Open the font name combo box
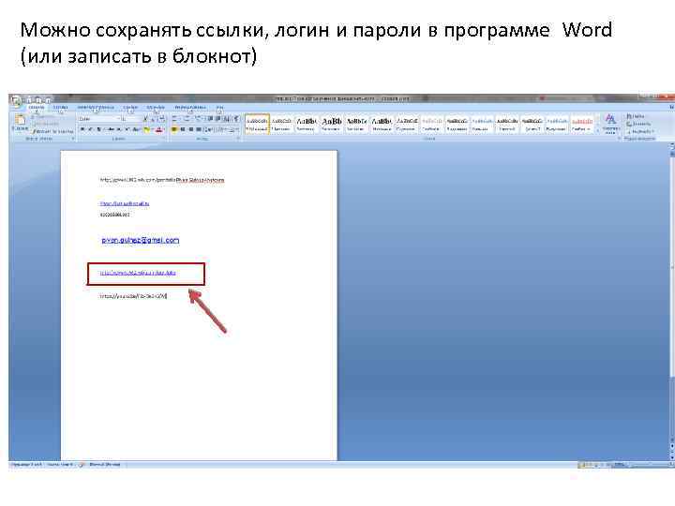Image resolution: width=675 pixels, height=506 pixels. coord(98,119)
